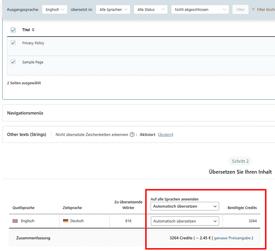The width and height of the screenshot is (275, 251).
Task: Open the Nicht abgeschlossen dropdown
Action: [200, 10]
